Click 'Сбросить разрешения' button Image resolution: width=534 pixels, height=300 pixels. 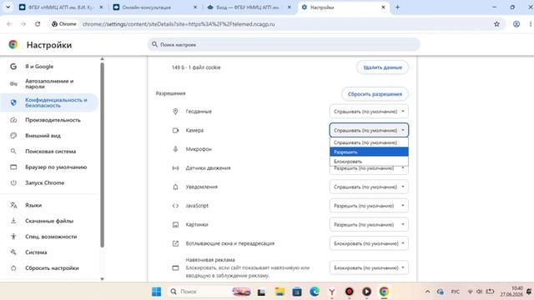(375, 94)
